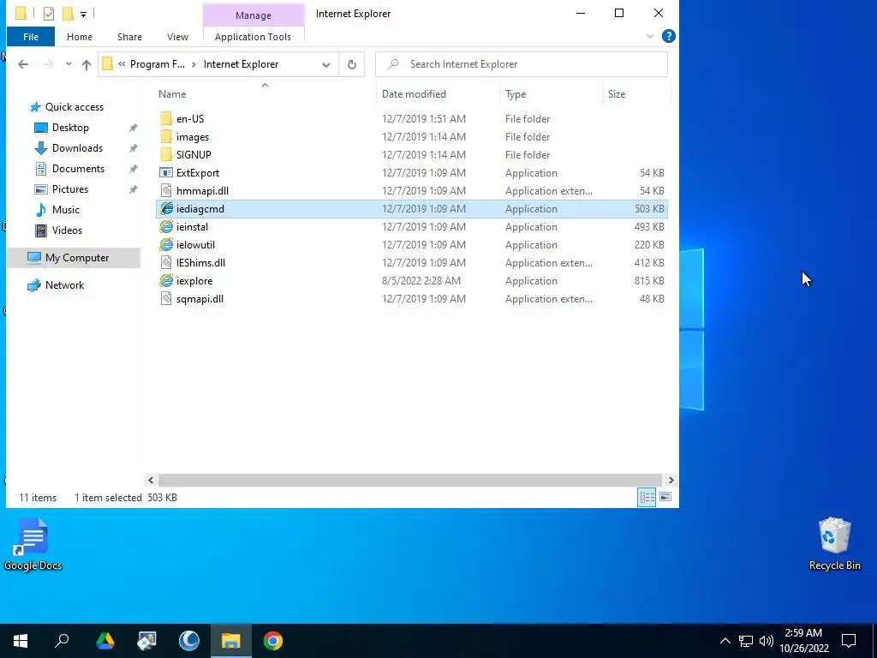Go back with the back arrow
Image resolution: width=877 pixels, height=658 pixels.
pyautogui.click(x=23, y=64)
